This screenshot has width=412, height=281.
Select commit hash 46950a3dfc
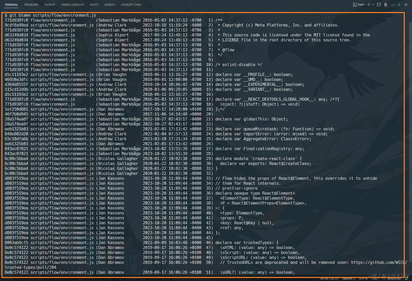[x=16, y=80]
